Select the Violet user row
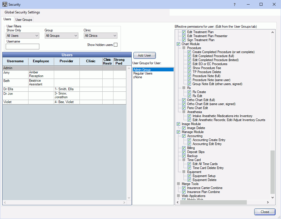The height and width of the screenshot is (219, 281). (x=64, y=102)
